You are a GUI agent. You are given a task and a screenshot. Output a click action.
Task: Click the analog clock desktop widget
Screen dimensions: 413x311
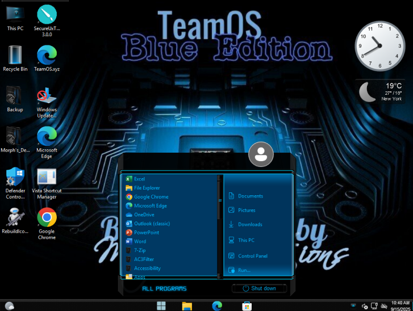coord(379,46)
